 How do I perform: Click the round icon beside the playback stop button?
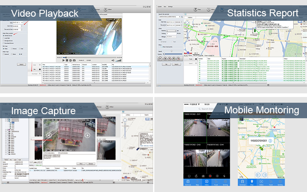coord(70,60)
